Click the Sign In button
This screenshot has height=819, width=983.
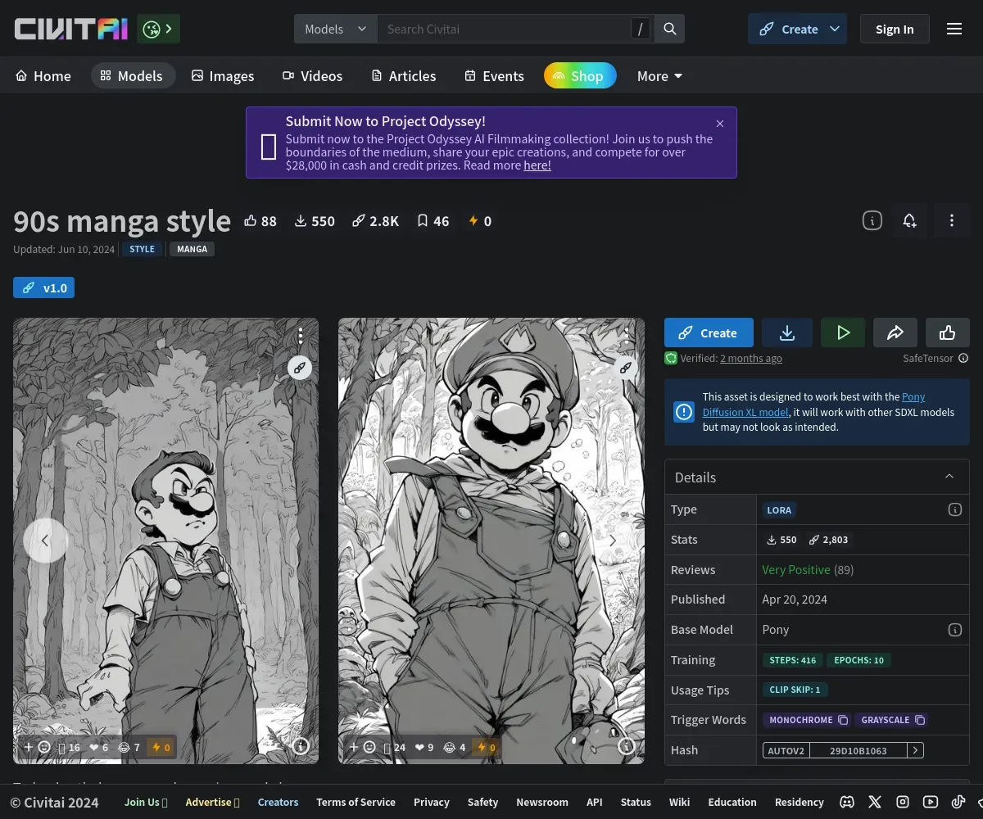[x=895, y=29]
